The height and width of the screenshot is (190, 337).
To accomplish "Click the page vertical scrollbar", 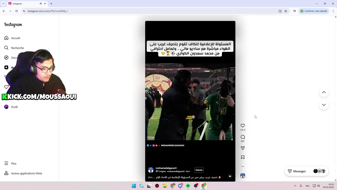I will tap(335, 98).
